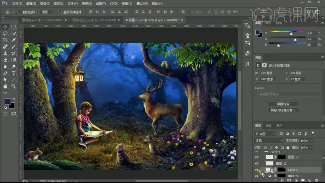This screenshot has width=325, height=183.
Task: Select the Gradient tool
Action: [13, 60]
